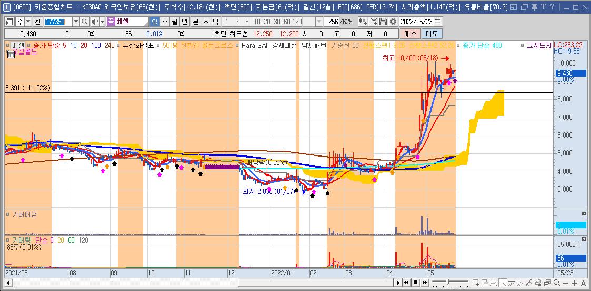The image size is (591, 291).
Task: Click the play replay button
Action: click(x=398, y=283)
